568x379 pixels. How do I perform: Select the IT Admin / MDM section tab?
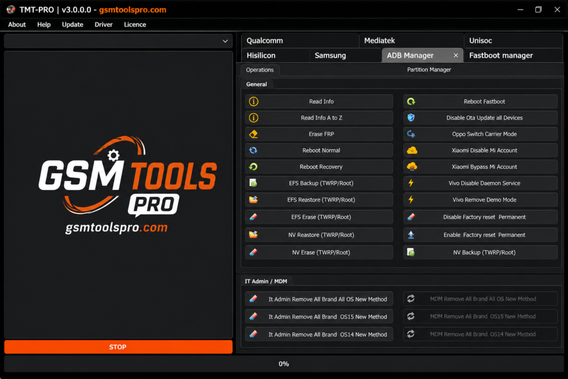click(x=266, y=281)
